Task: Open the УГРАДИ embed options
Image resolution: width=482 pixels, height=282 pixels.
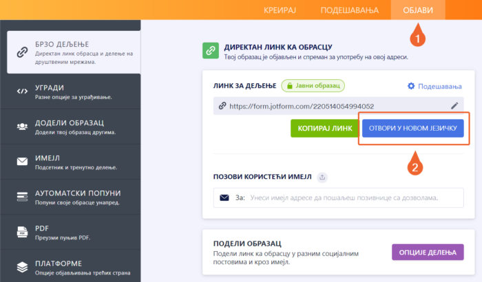Action: pyautogui.click(x=70, y=91)
